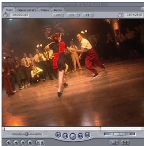The height and width of the screenshot is (146, 144).
Task: Click the Add Keyframe diamond button
Action: pyautogui.click(x=23, y=142)
